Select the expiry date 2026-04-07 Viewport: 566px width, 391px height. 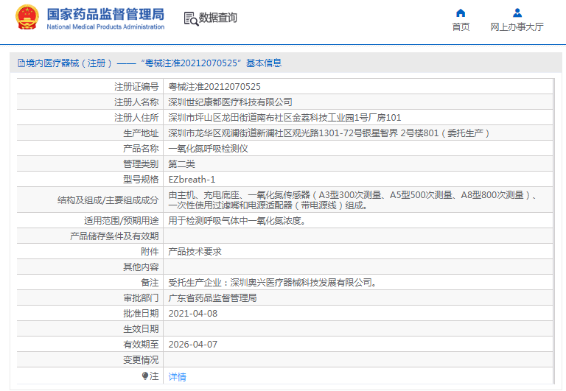pyautogui.click(x=193, y=344)
